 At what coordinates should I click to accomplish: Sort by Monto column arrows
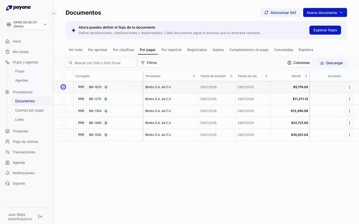coord(306,76)
